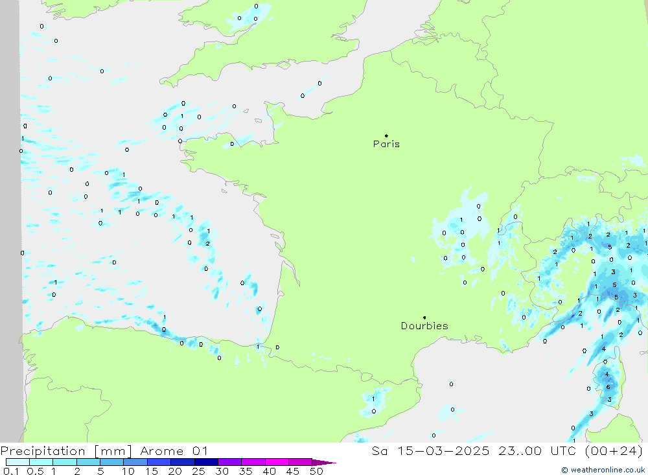Click the "Sa 15-03-2025" date text
Viewport: 648px width, 475px height.
tap(430, 451)
